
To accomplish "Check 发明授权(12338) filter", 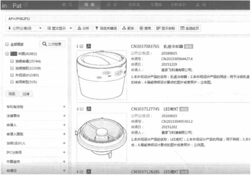I will point(12,68).
